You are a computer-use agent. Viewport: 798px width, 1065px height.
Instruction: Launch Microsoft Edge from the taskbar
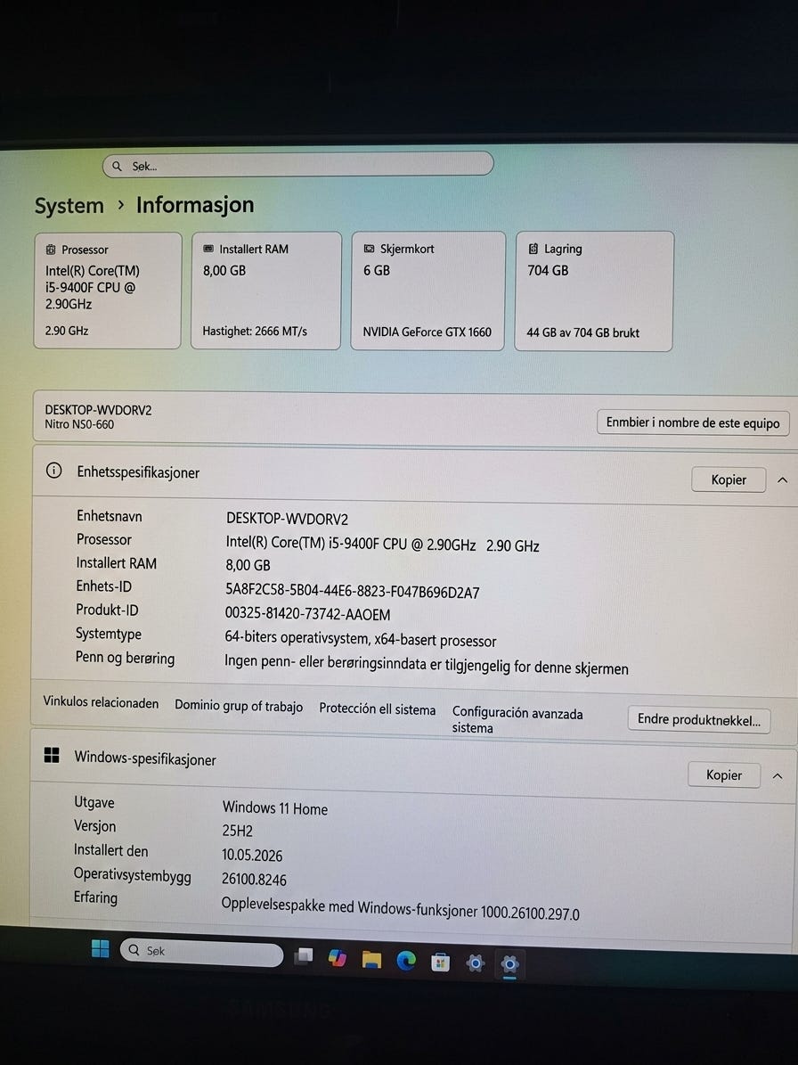click(406, 961)
